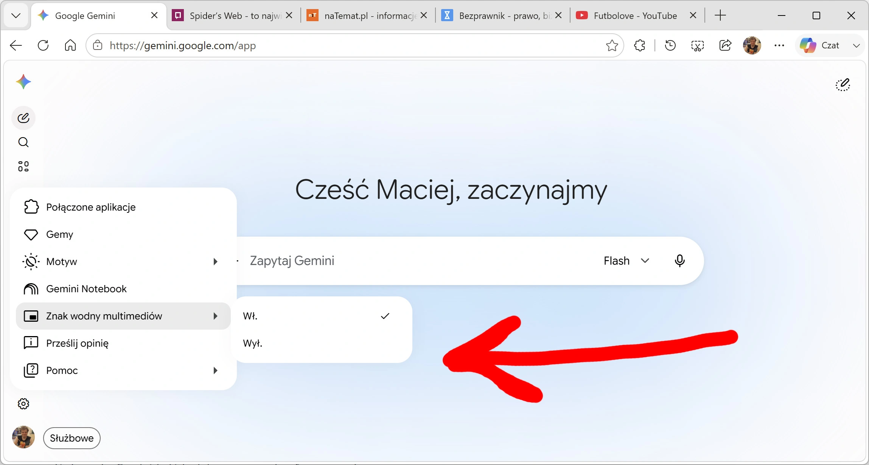Open the Flash model selector dropdown

(x=626, y=261)
